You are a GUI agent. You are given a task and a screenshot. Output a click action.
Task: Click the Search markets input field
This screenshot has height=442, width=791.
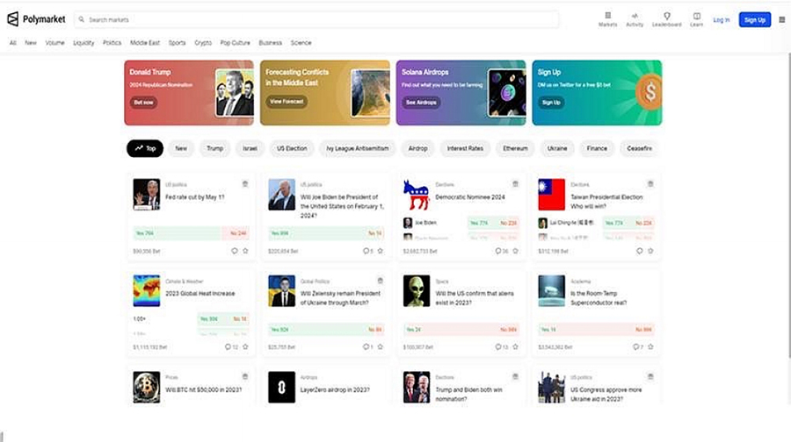tap(316, 19)
